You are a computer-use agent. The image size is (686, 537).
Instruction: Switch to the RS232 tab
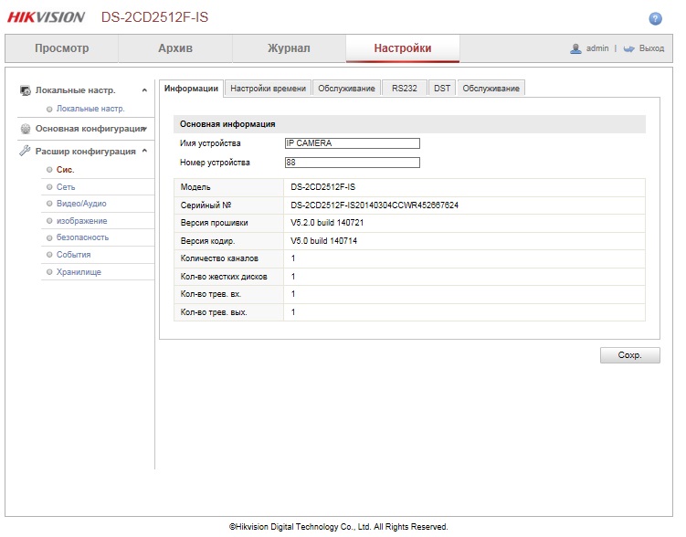click(x=405, y=89)
